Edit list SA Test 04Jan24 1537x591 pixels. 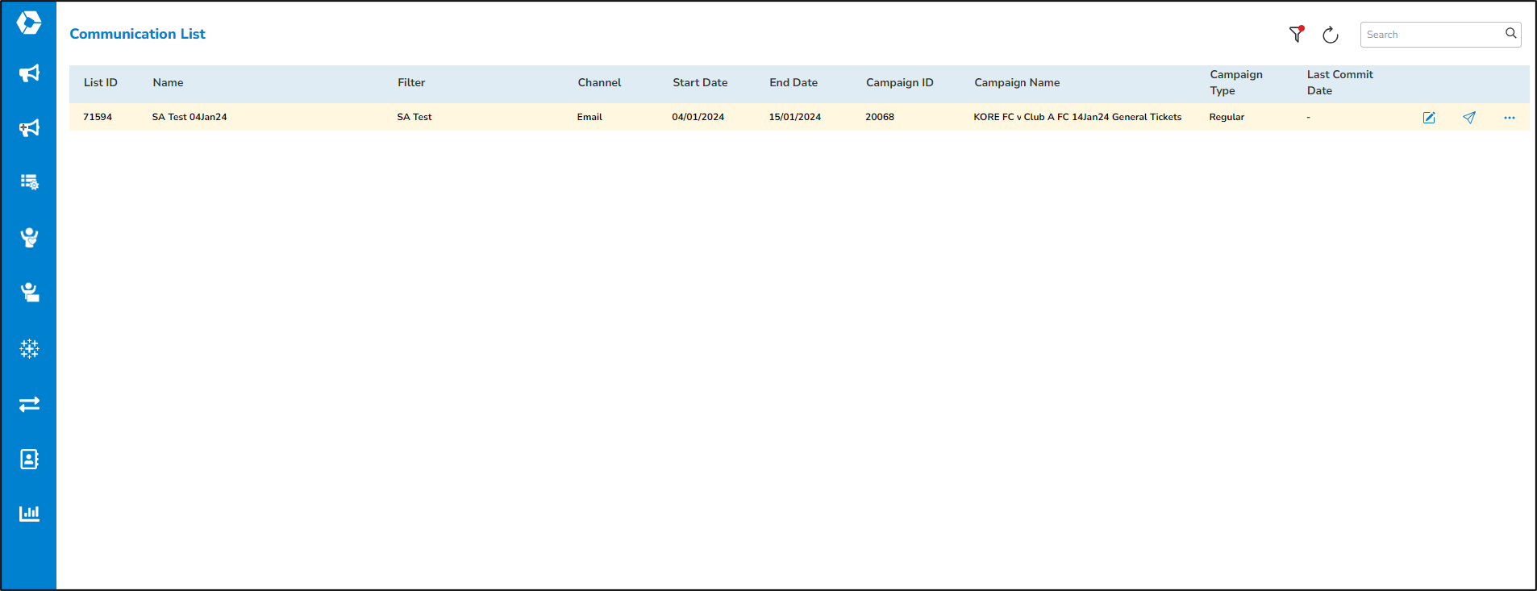pyautogui.click(x=1429, y=118)
